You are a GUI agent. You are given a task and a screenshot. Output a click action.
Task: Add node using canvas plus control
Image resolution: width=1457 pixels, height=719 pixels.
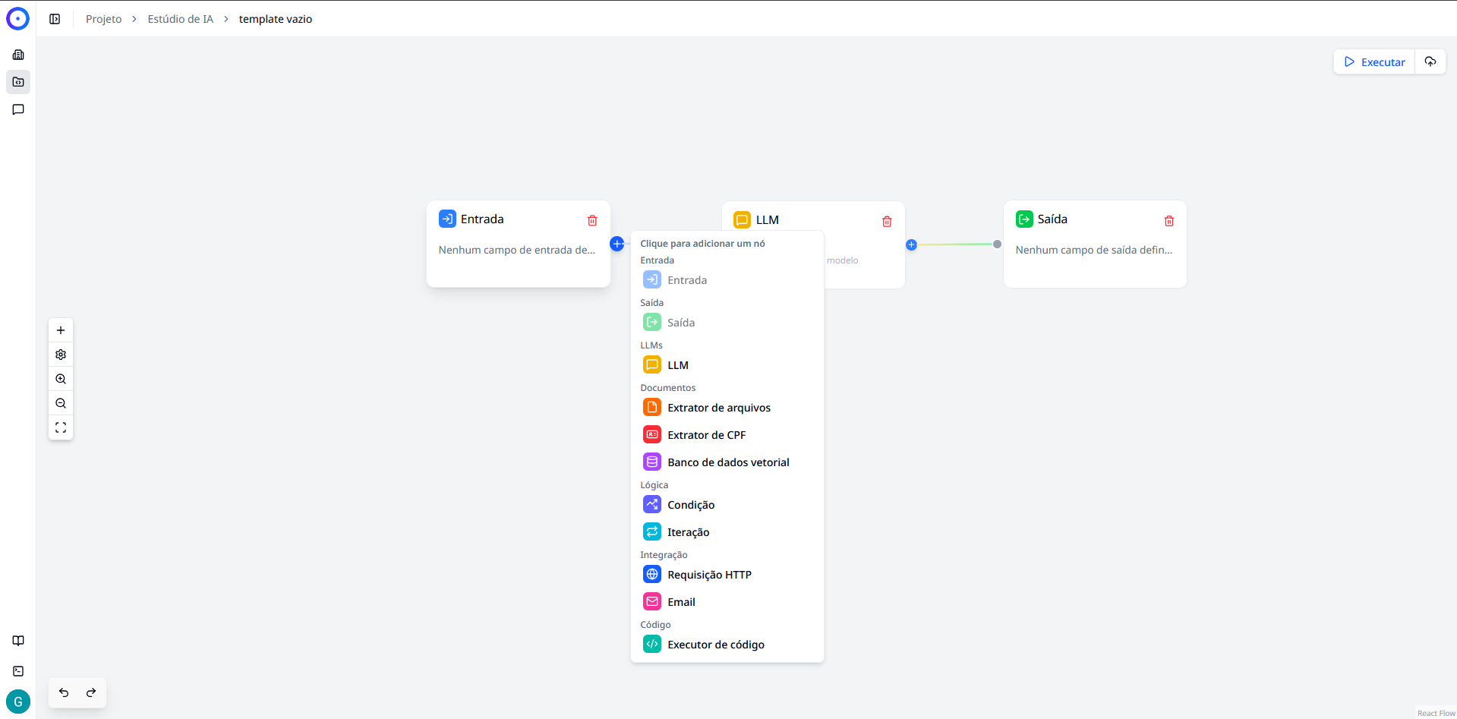pos(61,330)
